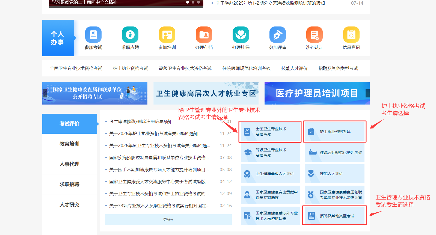This screenshot has width=436, height=235.
Task: Select the 参加培训 icon
Action: coord(167,35)
